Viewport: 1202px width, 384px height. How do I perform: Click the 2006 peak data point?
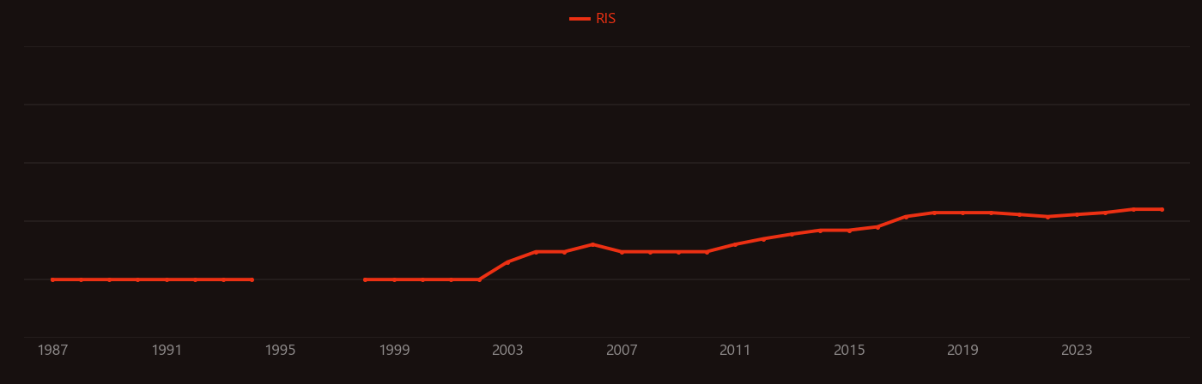(593, 244)
